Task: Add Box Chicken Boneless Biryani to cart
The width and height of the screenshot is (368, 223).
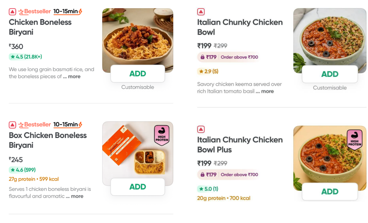Action: coord(138,187)
